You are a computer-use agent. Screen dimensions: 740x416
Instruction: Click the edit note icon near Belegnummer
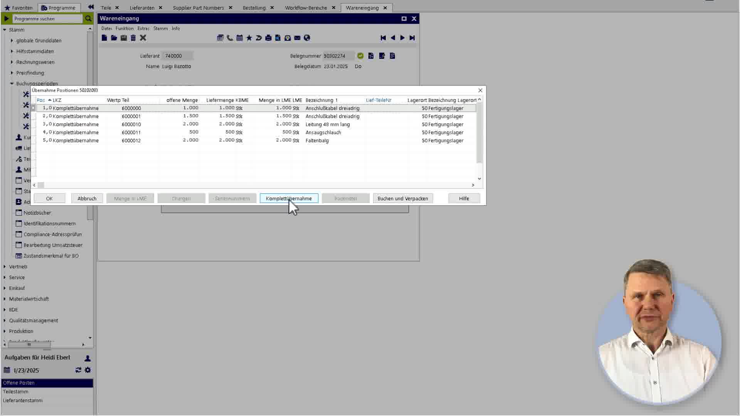coord(382,56)
